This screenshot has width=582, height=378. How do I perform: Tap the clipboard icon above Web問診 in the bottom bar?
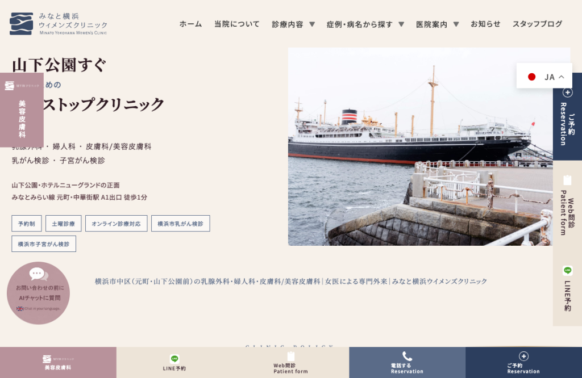tap(291, 356)
